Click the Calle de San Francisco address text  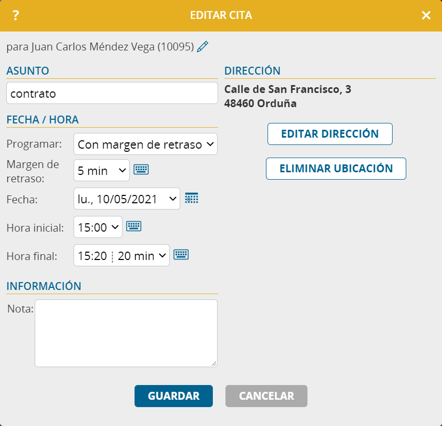coord(287,90)
